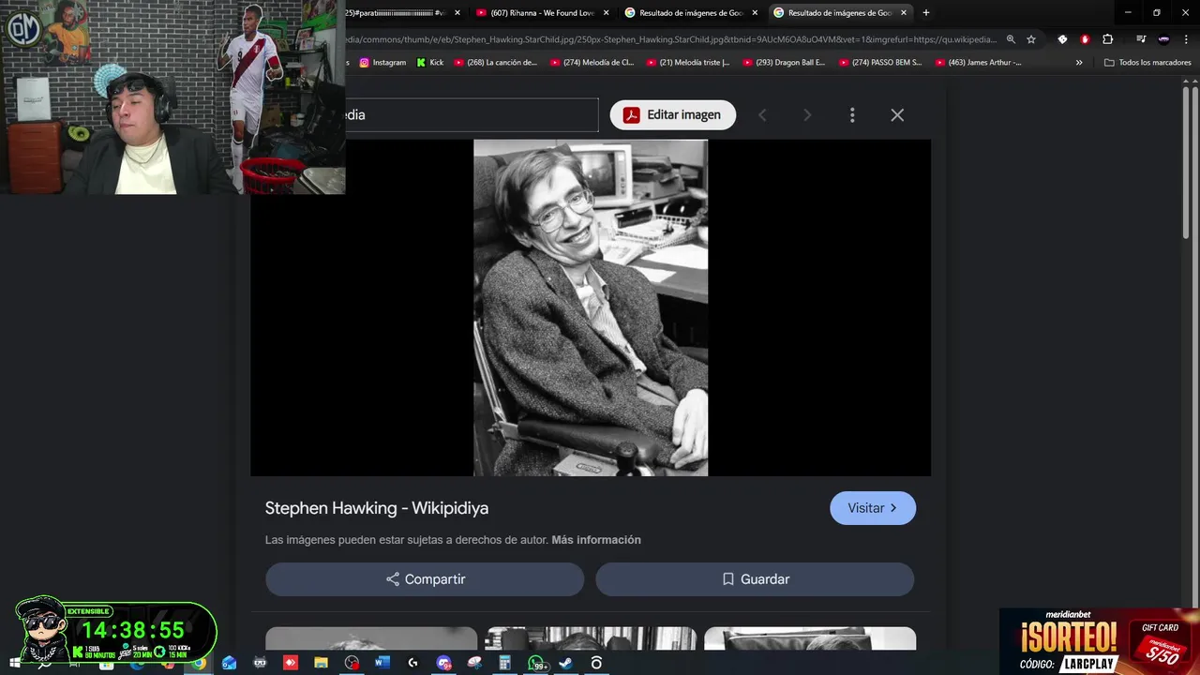This screenshot has height=675, width=1200.
Task: Open Outlook in the taskbar
Action: pos(230,663)
